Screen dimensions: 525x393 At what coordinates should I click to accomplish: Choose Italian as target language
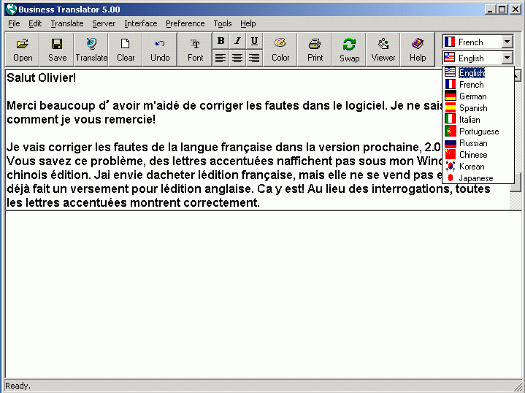point(478,119)
